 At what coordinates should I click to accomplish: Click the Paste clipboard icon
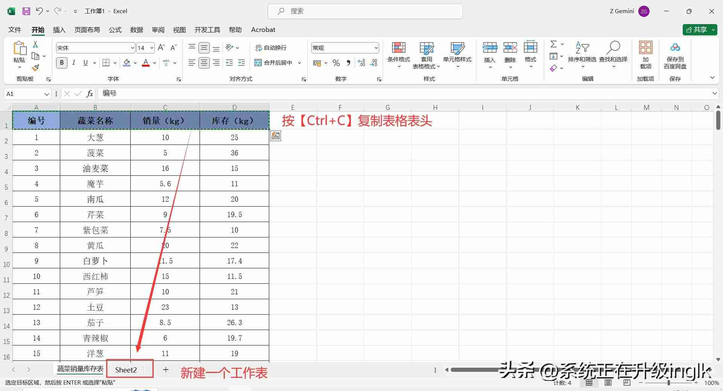[19, 49]
